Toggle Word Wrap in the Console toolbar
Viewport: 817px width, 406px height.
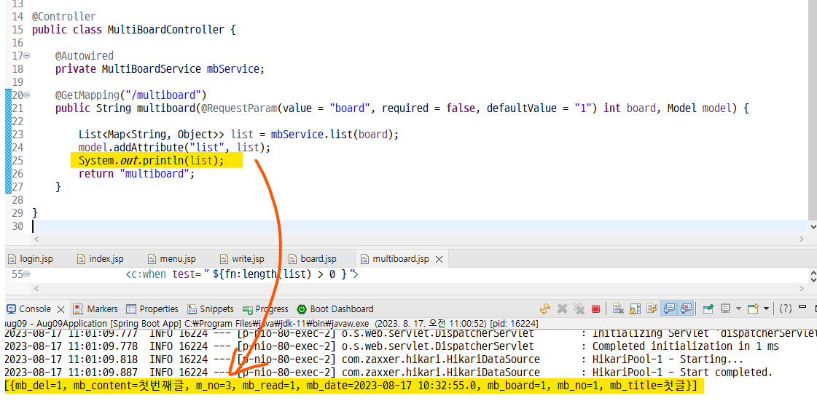(x=652, y=309)
